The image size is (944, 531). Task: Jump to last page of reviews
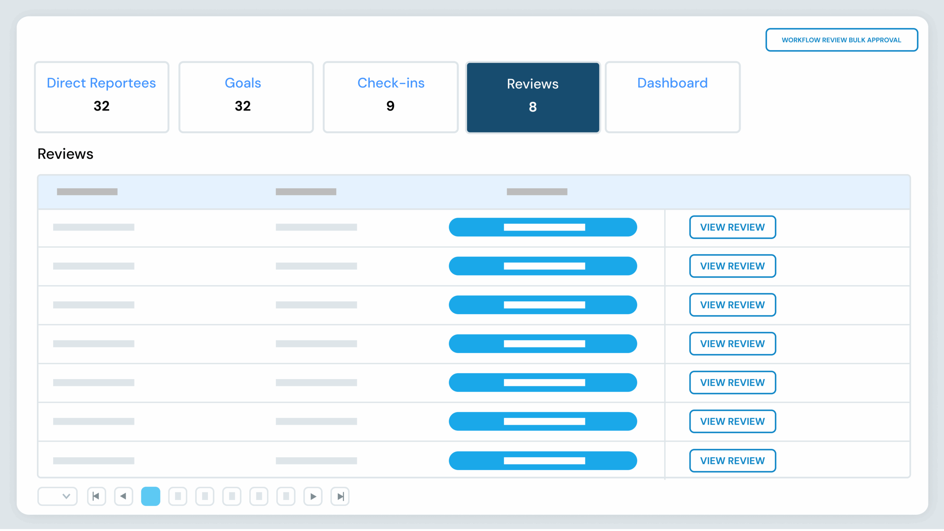pos(340,496)
